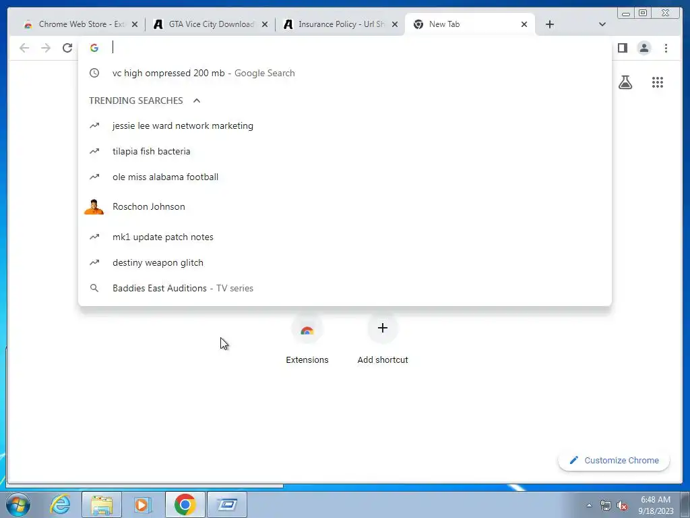
Task: Open the side panel icon
Action: coord(622,48)
